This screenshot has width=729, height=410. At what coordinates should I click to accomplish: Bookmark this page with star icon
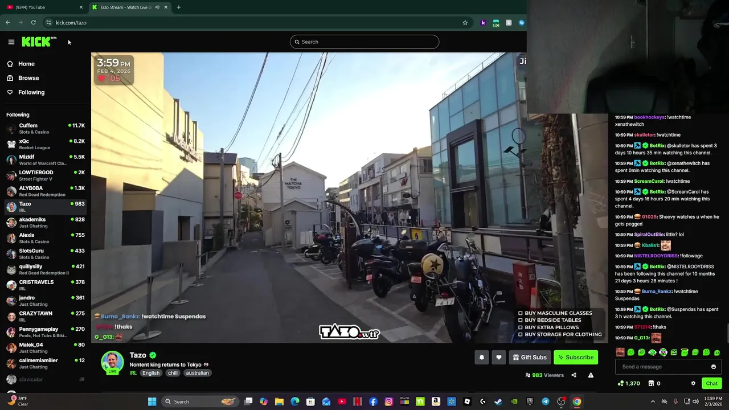click(x=465, y=23)
